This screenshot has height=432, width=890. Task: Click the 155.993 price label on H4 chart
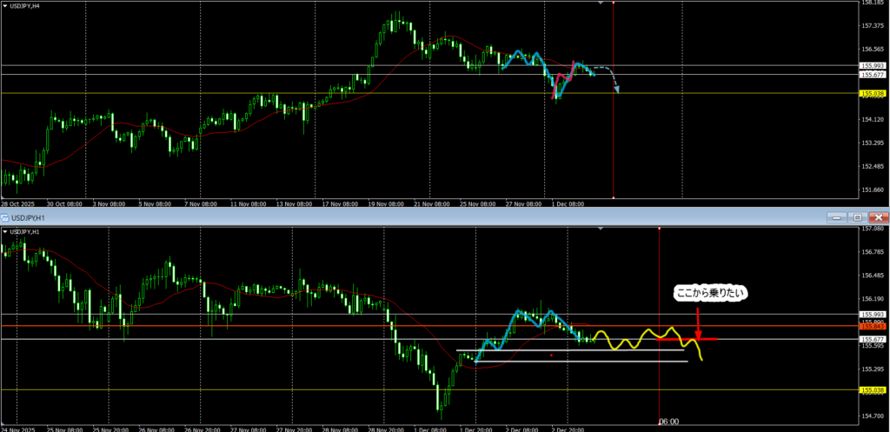coord(872,65)
